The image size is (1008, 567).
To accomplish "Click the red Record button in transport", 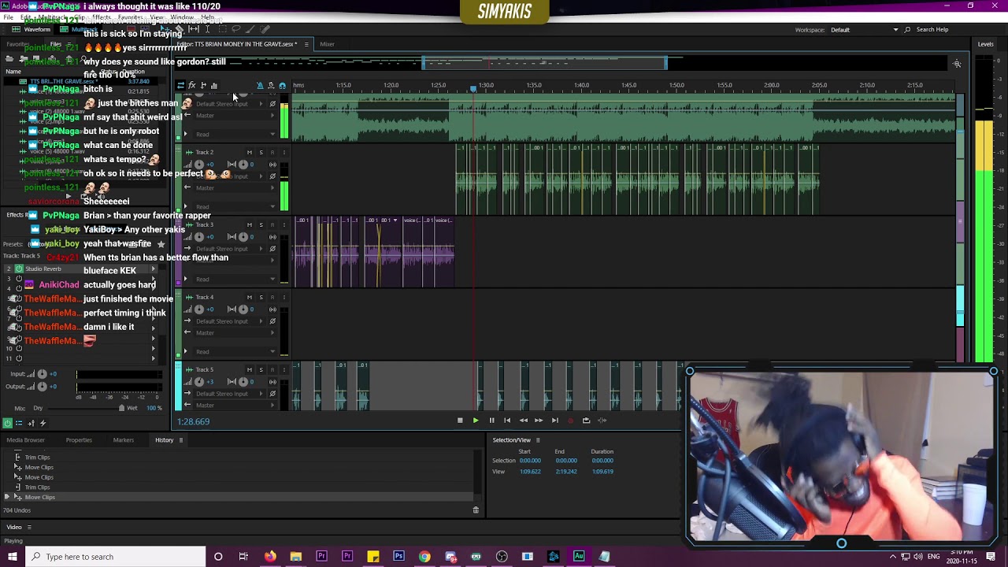I will click(570, 421).
